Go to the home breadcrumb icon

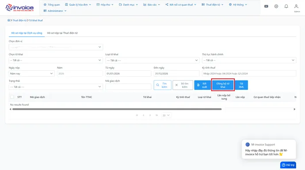9,20
